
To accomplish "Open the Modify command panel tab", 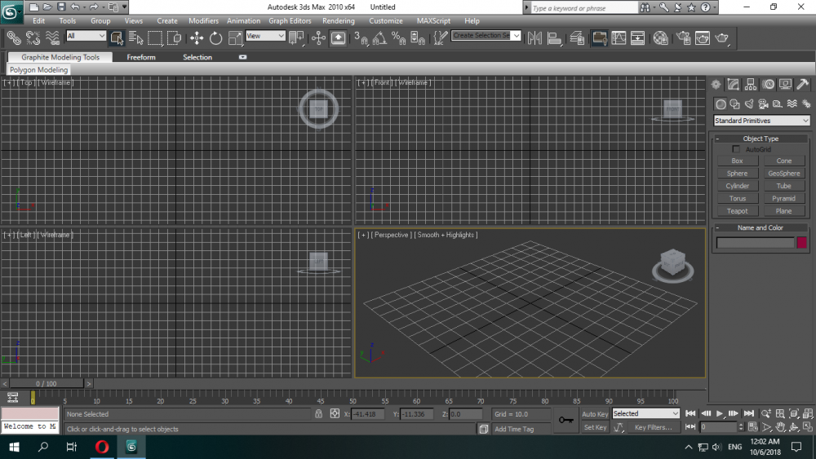I will click(733, 84).
